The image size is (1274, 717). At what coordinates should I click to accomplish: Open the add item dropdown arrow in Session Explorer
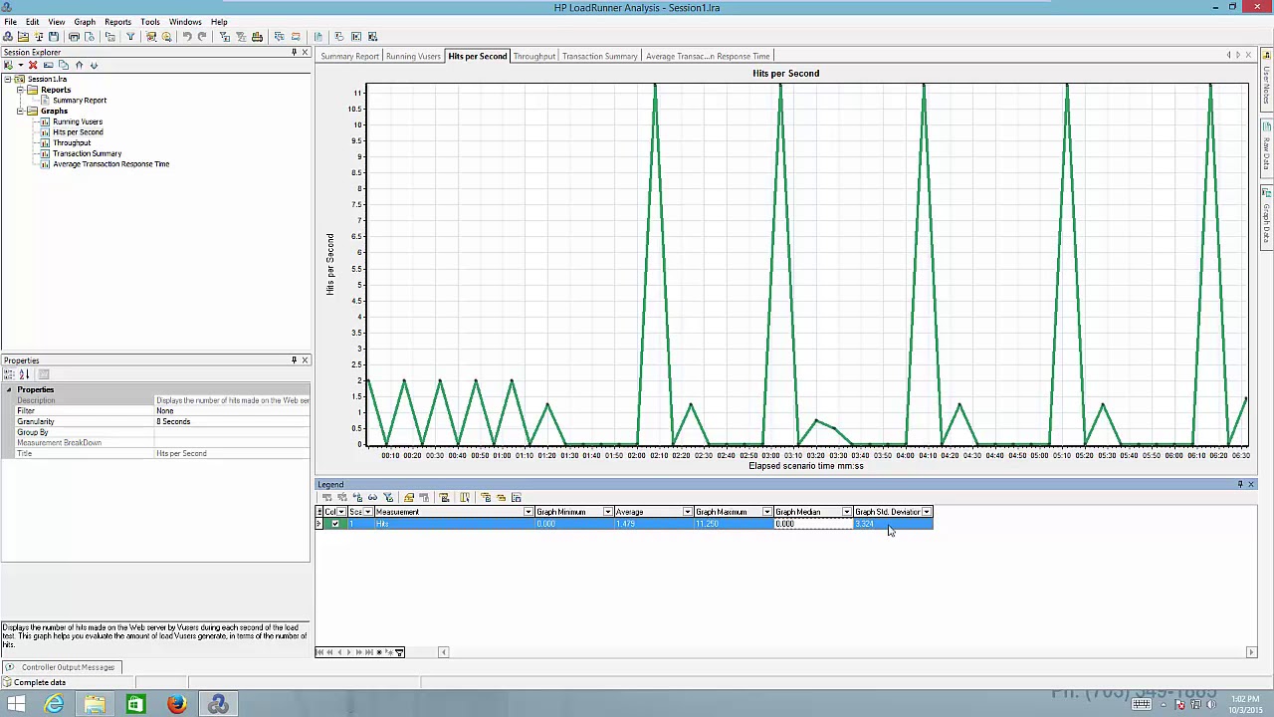[x=20, y=65]
